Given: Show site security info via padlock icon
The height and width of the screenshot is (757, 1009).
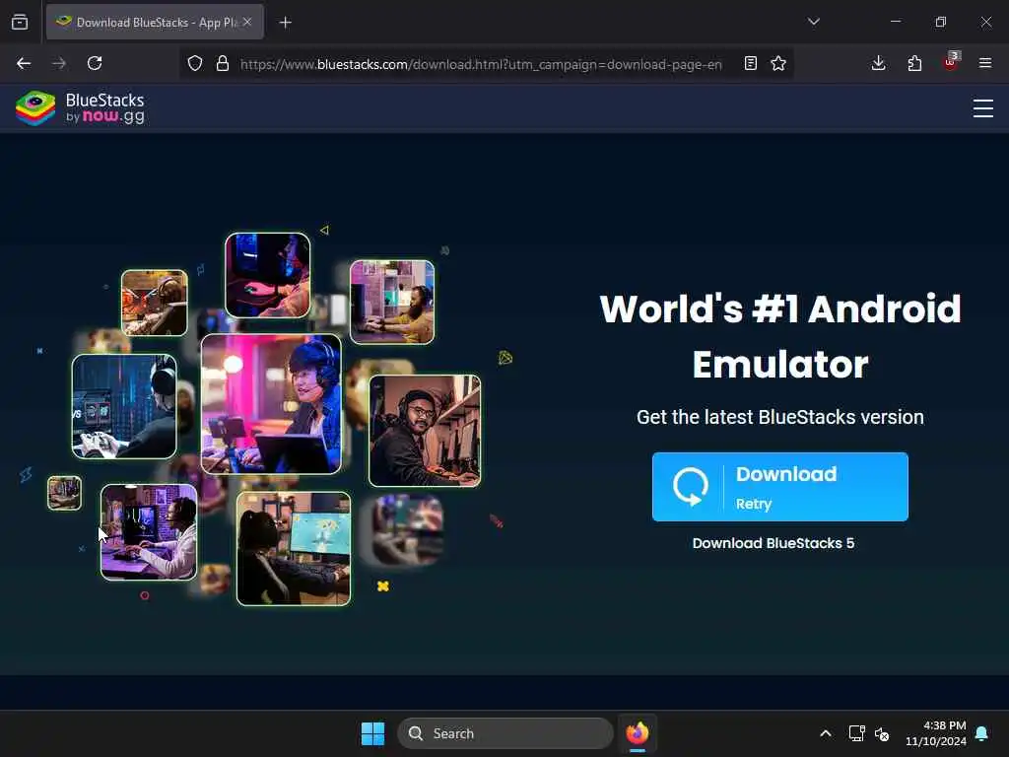Looking at the screenshot, I should tap(223, 63).
